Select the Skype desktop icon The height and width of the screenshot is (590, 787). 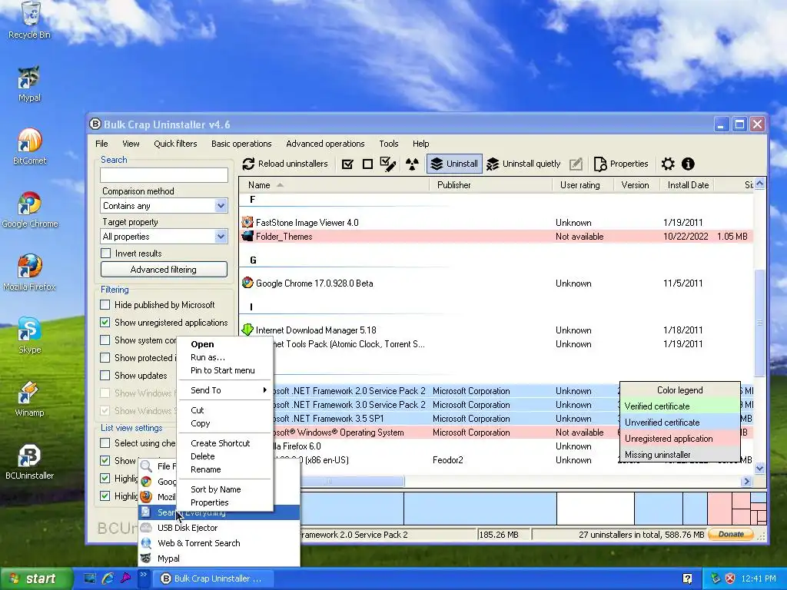pos(29,336)
